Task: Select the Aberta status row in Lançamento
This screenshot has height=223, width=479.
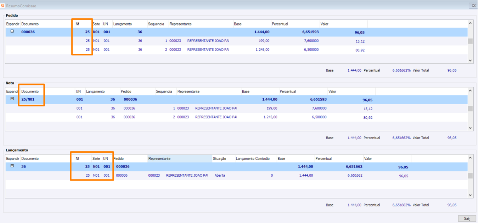Action: coord(220,175)
